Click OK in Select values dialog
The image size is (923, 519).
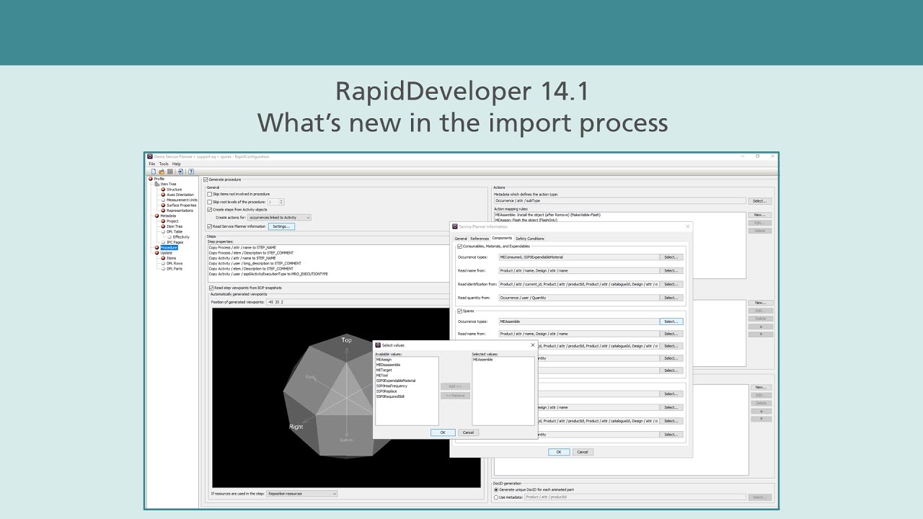443,432
